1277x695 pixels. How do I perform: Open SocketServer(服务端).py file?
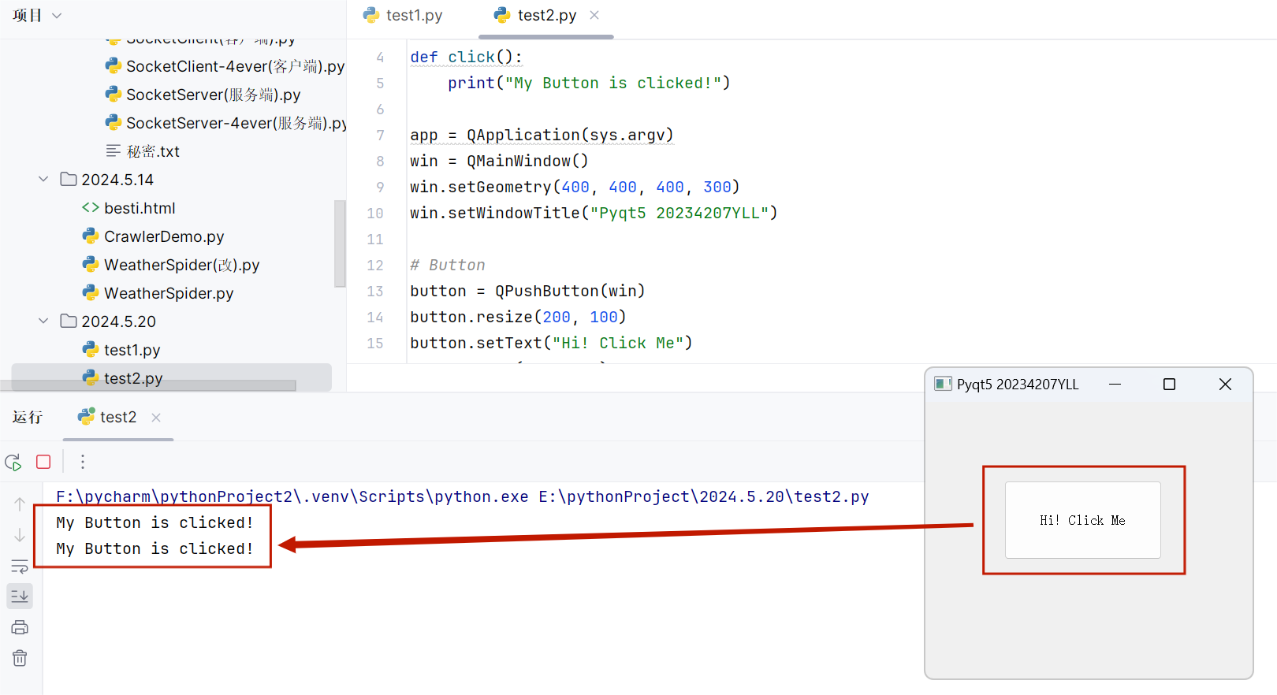[x=203, y=95]
